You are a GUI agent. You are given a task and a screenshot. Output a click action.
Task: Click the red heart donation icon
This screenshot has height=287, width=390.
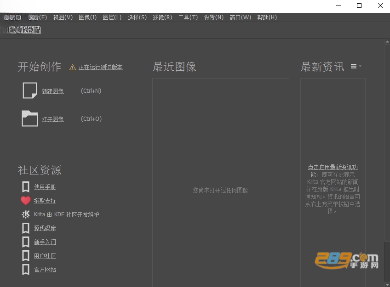point(26,201)
